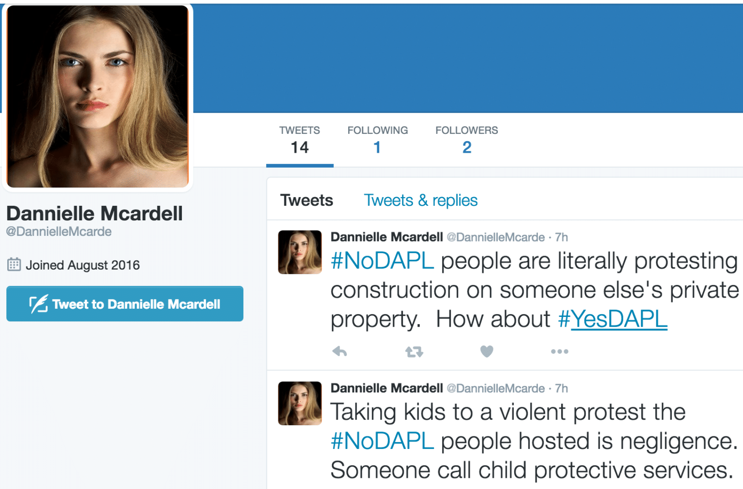The height and width of the screenshot is (489, 743).
Task: Retweet the #YesDAPL tweet
Action: point(414,351)
